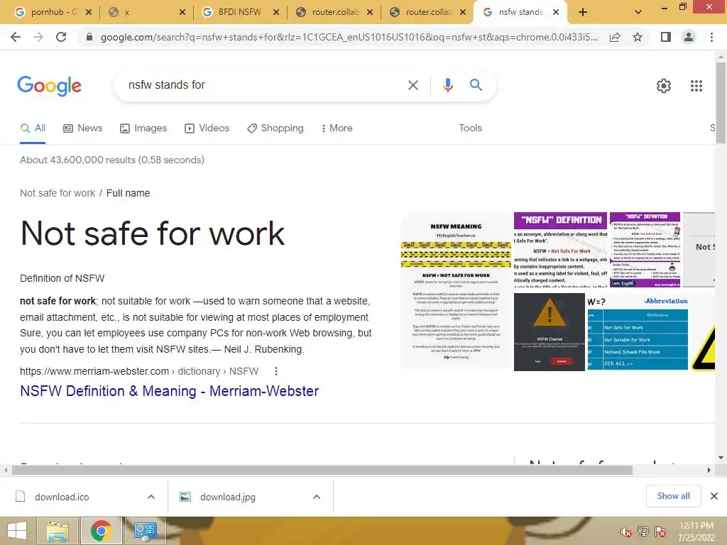
Task: Open the NSFW Channel warning thumbnail
Action: [549, 332]
